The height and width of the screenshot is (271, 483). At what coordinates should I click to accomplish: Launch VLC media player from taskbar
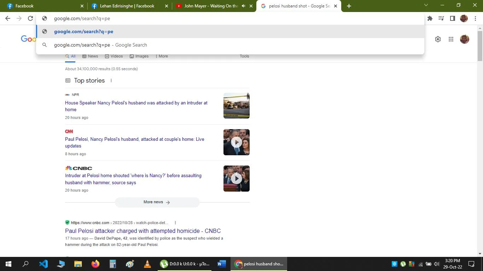tap(147, 264)
